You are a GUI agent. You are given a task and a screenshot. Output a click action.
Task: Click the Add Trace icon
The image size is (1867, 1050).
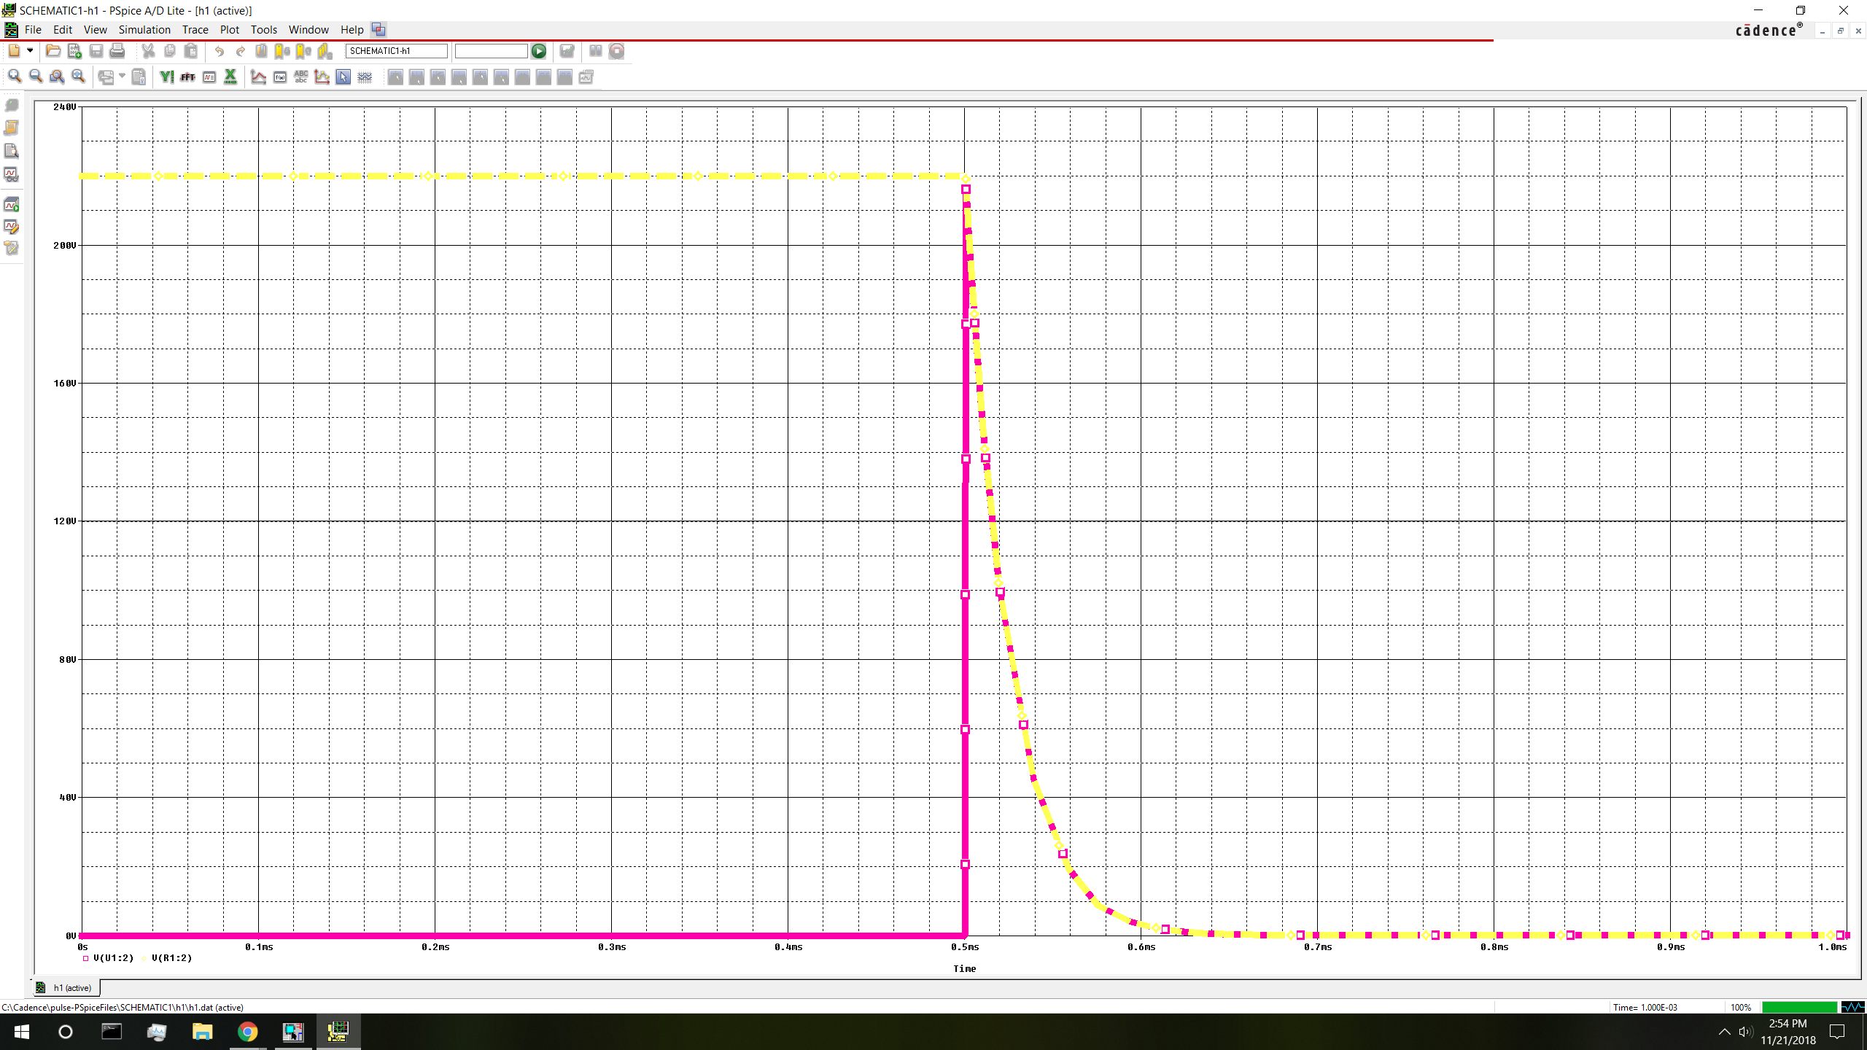tap(258, 77)
